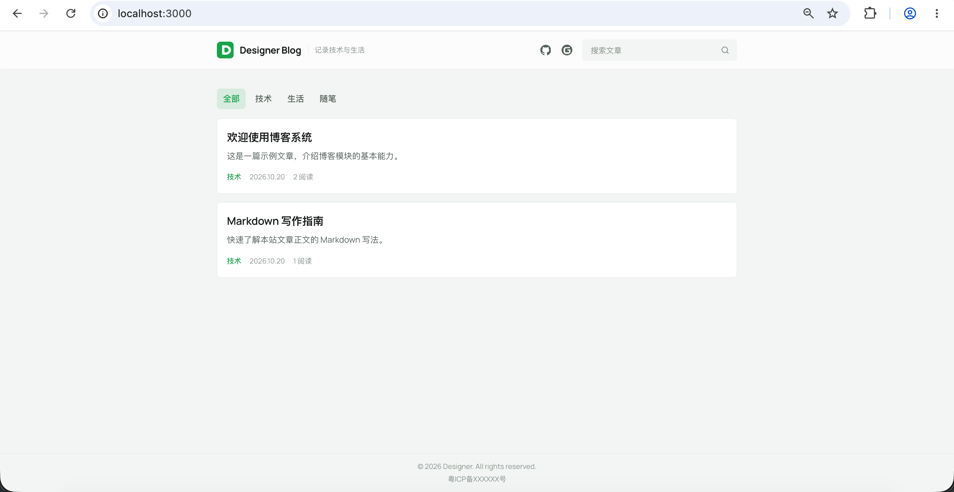Image resolution: width=954 pixels, height=492 pixels.
Task: Open the Google icon link
Action: tap(567, 50)
